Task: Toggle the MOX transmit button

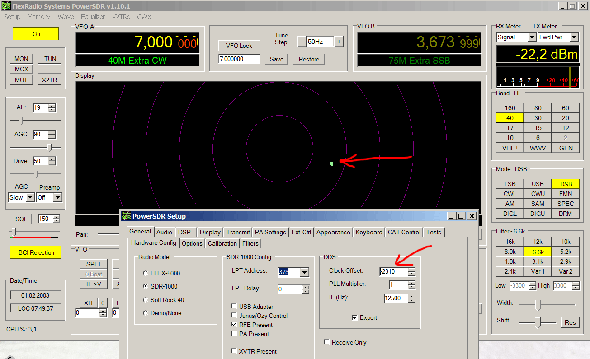Action: [x=21, y=69]
